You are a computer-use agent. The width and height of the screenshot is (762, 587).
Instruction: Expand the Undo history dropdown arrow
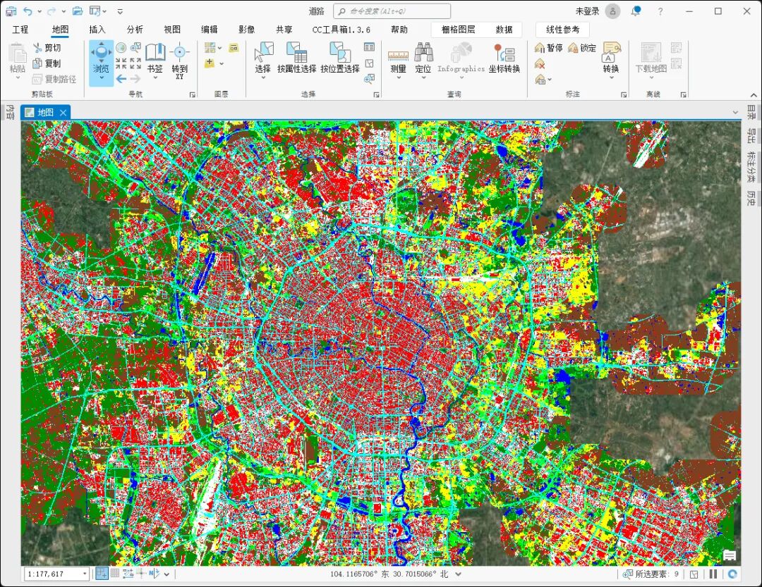40,11
